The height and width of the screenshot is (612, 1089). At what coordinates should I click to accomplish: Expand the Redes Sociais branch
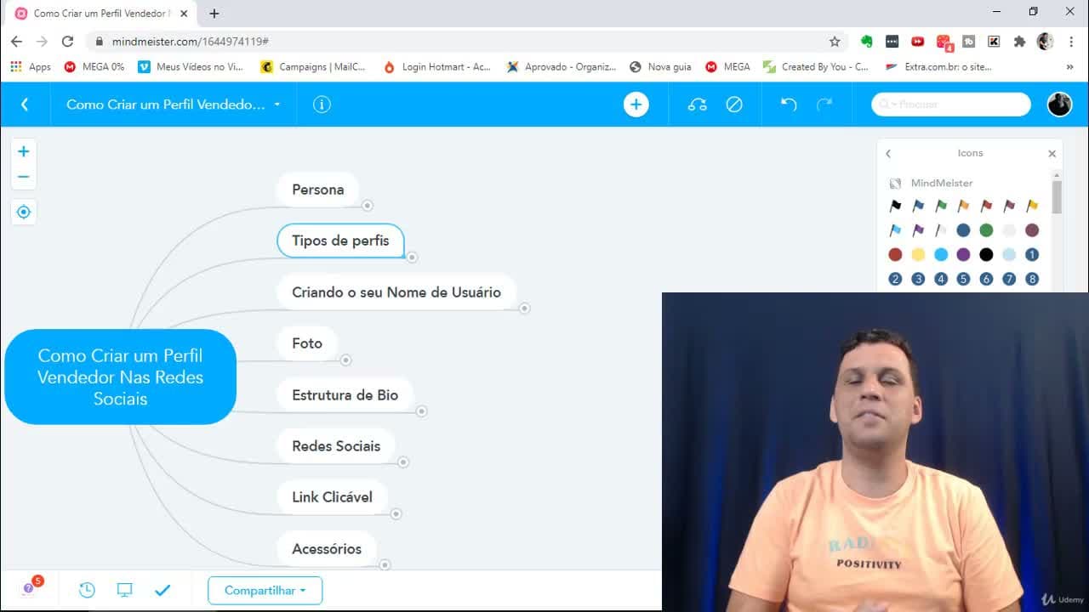(x=403, y=462)
